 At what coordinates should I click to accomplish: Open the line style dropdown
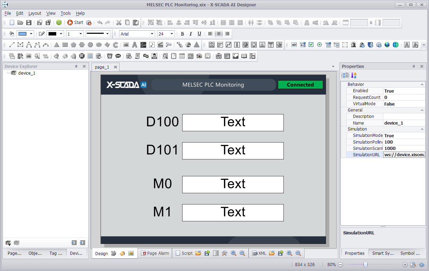tap(107, 34)
